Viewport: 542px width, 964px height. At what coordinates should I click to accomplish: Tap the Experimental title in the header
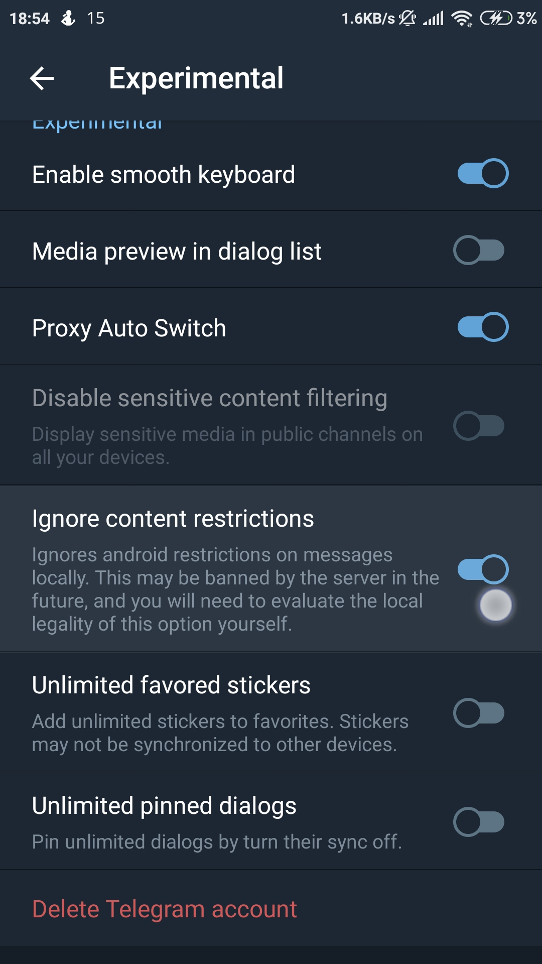pyautogui.click(x=196, y=77)
